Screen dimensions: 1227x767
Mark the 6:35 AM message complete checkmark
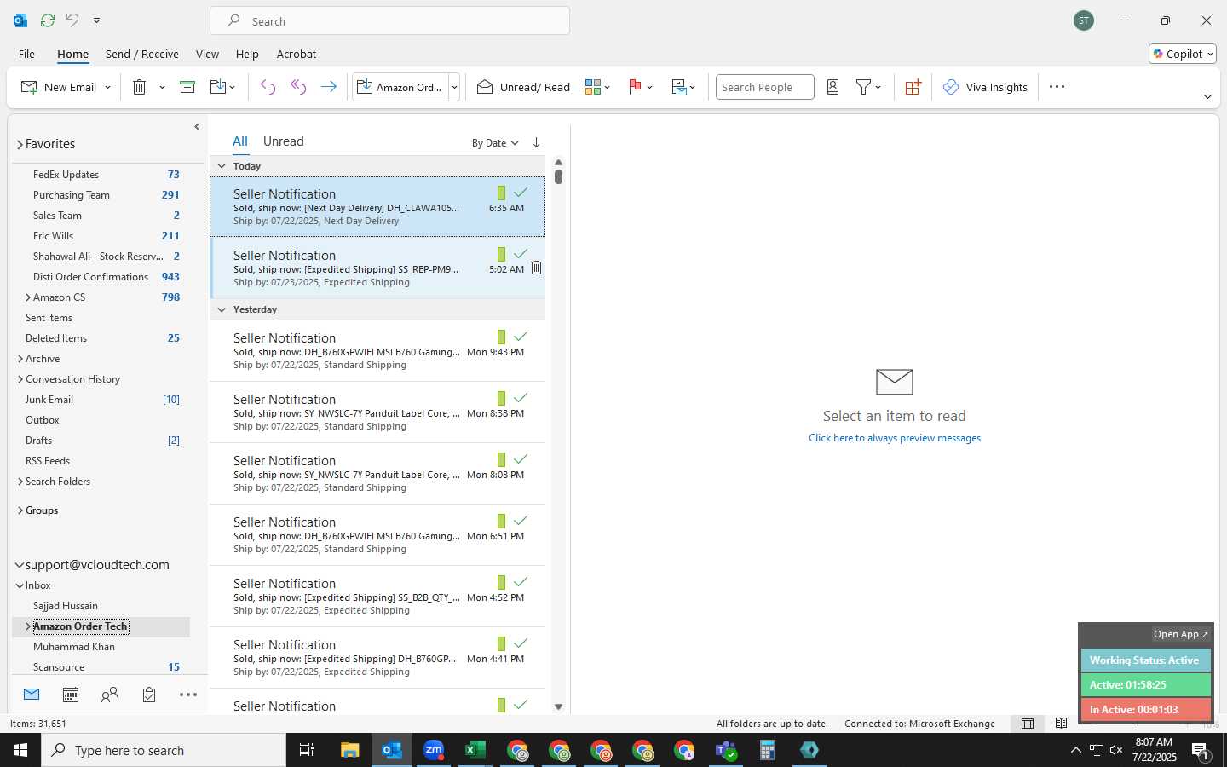coord(521,193)
